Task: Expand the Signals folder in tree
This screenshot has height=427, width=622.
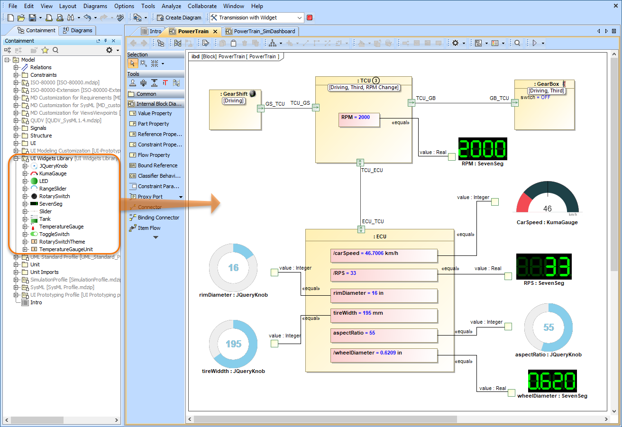Action: tap(16, 128)
